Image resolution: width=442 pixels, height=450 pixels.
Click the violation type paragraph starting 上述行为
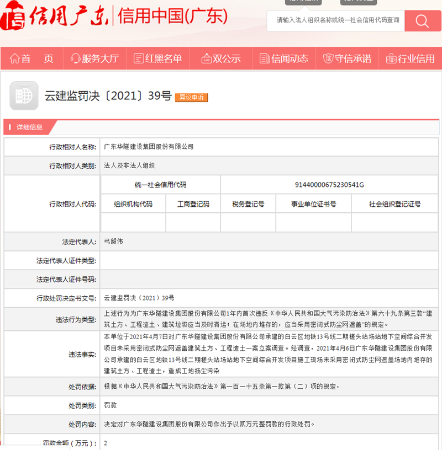[x=268, y=319]
